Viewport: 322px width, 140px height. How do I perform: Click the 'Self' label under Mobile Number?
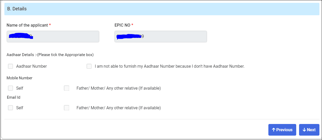click(x=20, y=88)
